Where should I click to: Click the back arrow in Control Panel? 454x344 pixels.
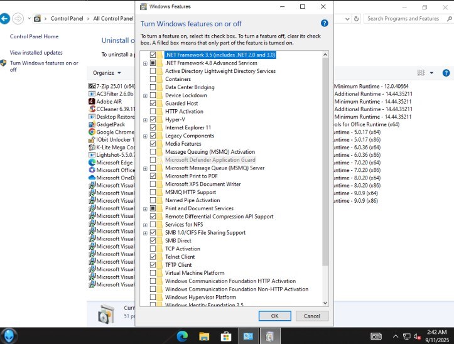pyautogui.click(x=5, y=19)
